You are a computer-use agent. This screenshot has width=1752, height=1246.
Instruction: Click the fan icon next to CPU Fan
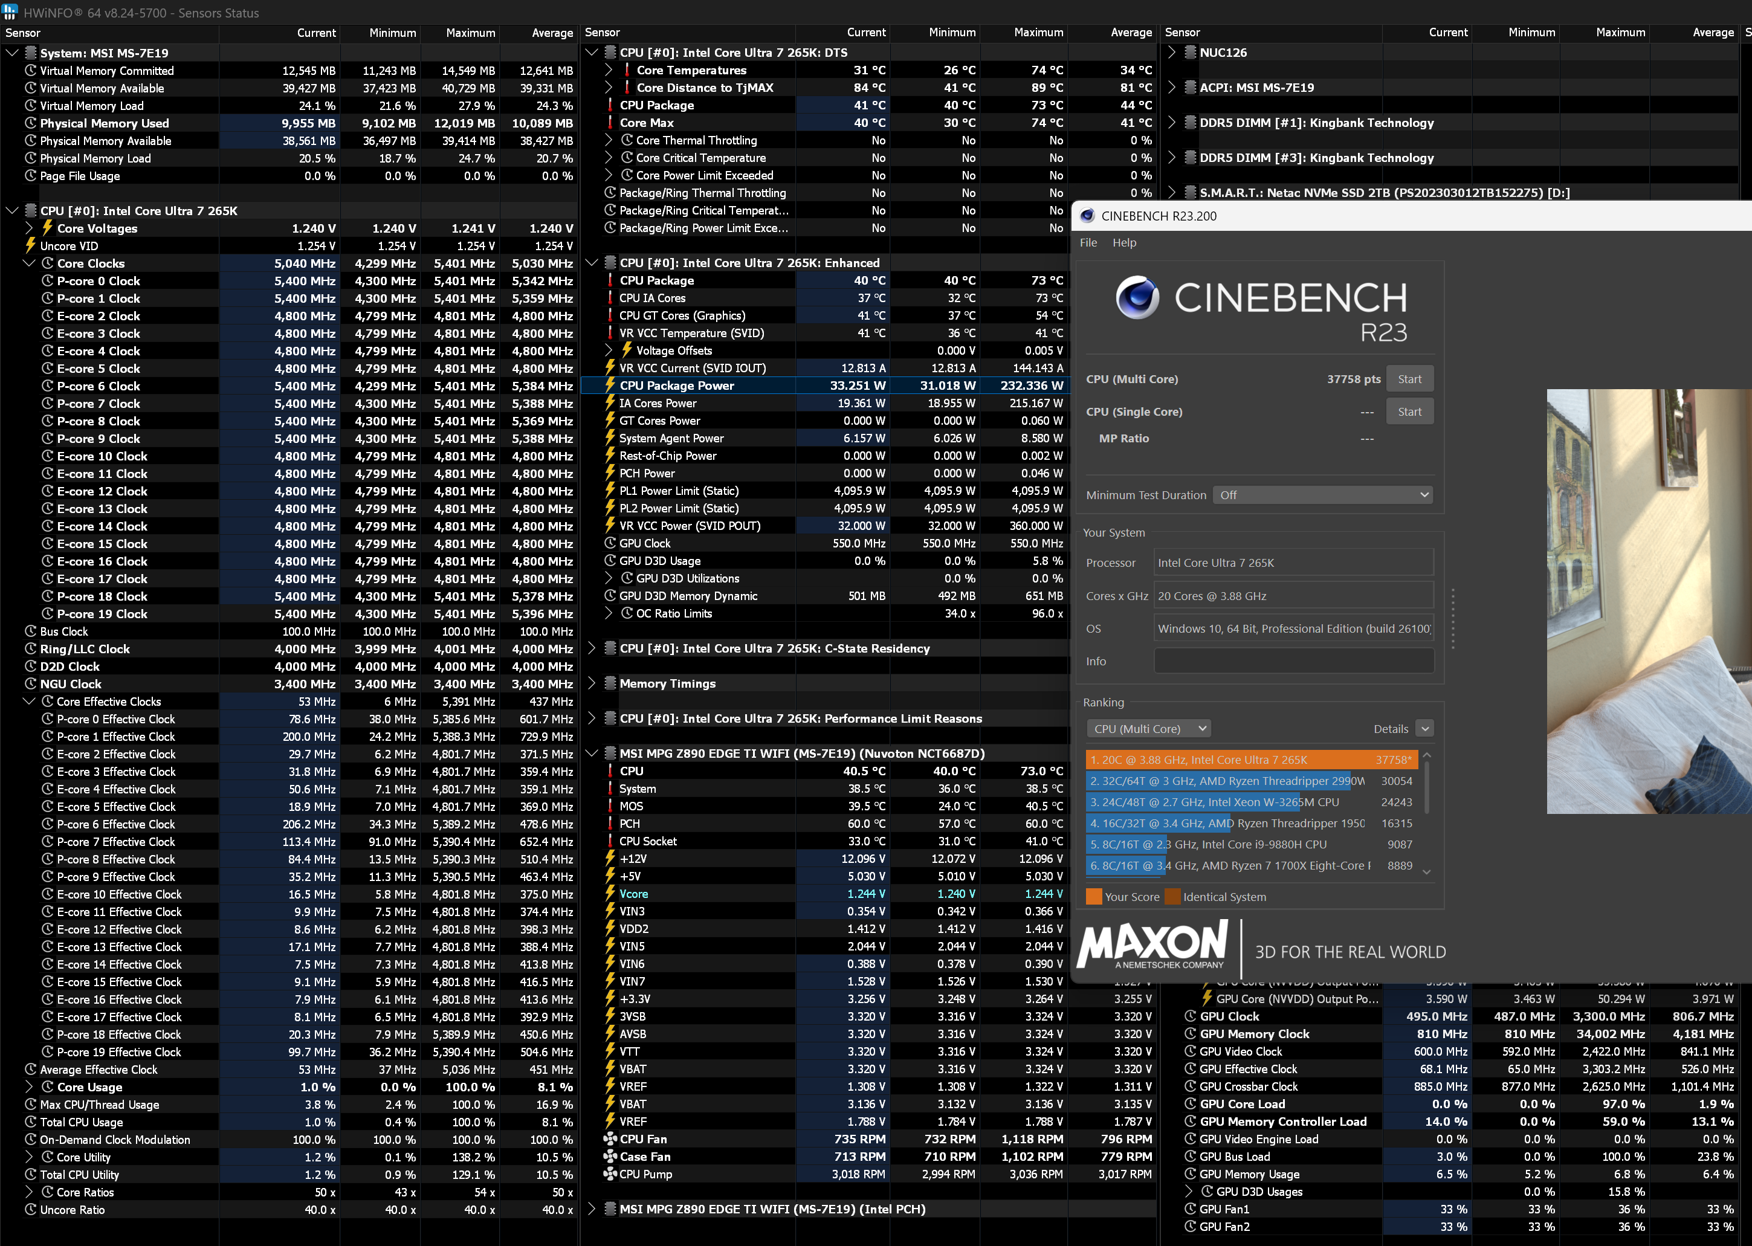(610, 1140)
